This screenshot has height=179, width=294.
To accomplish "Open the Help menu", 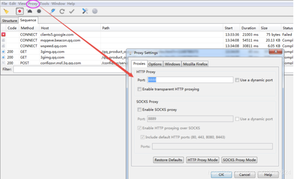I will 71,4.
